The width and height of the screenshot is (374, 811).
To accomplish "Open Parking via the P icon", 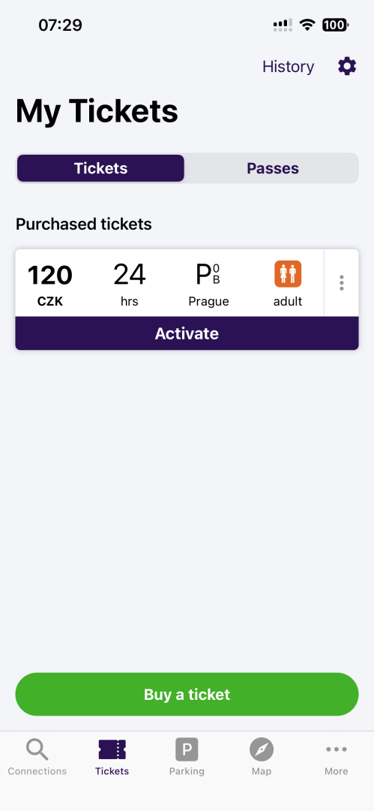I will click(x=187, y=749).
